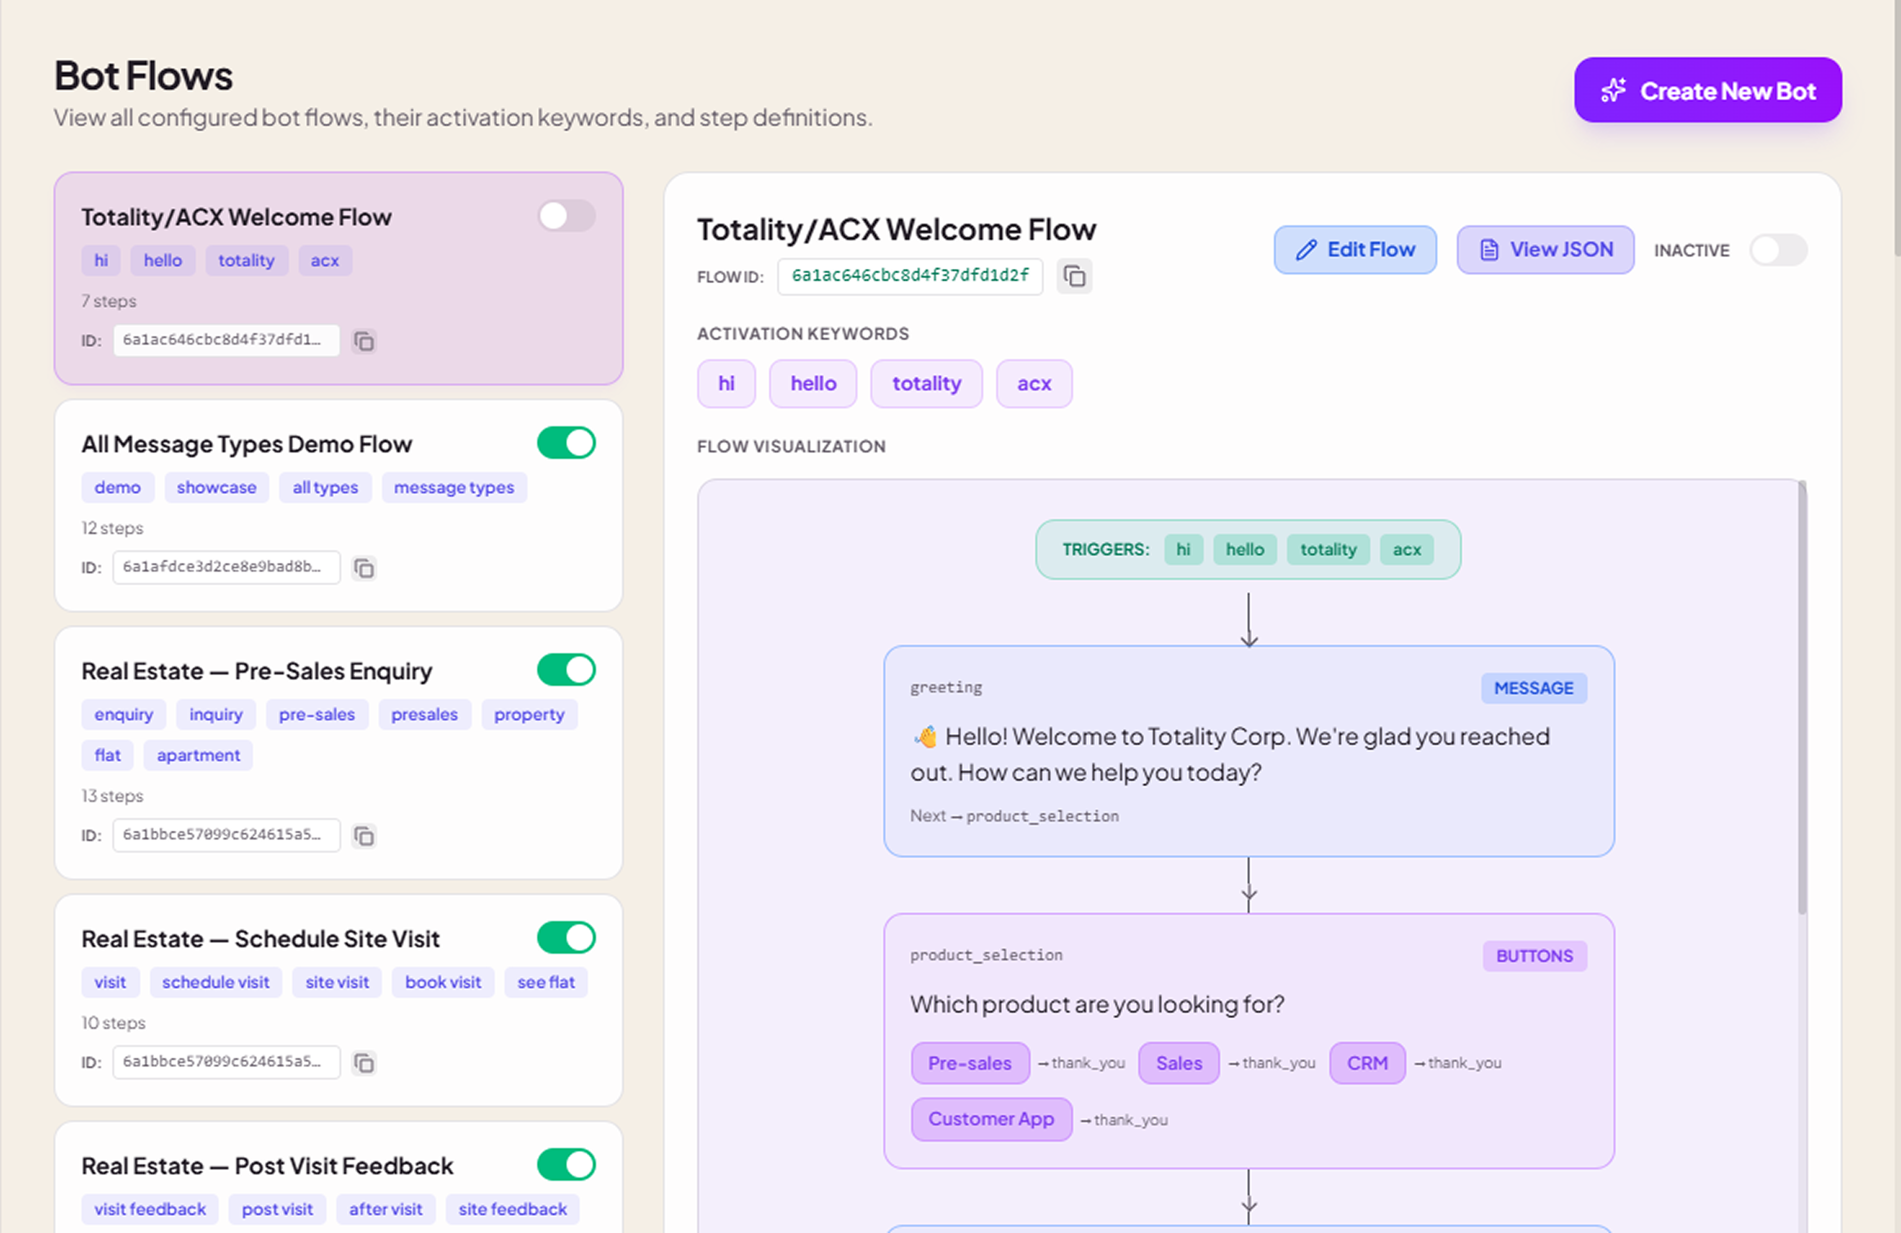Image resolution: width=1901 pixels, height=1233 pixels.
Task: Click 'hello' chip in TRIGGERS box
Action: click(x=1244, y=550)
